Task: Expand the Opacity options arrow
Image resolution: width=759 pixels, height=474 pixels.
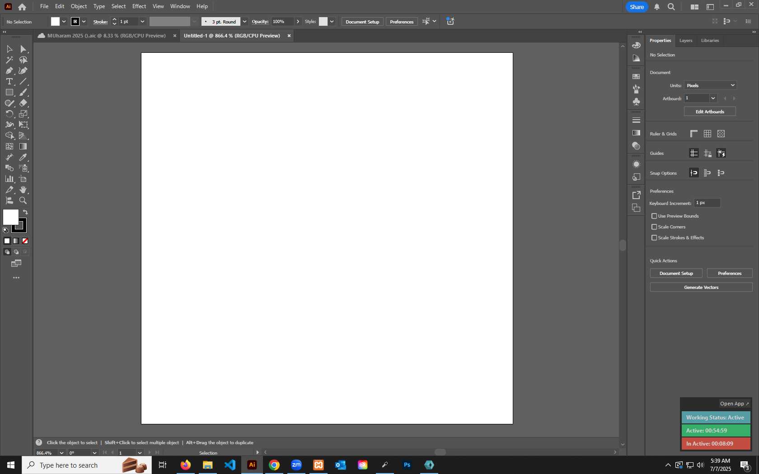Action: pyautogui.click(x=298, y=22)
